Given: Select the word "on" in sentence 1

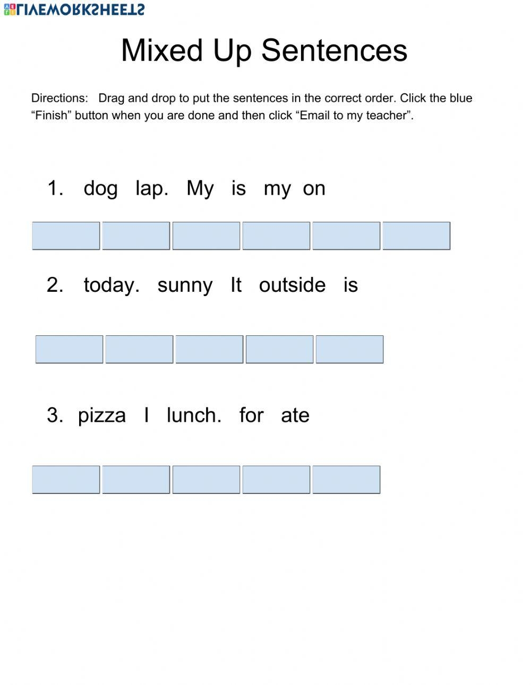Looking at the screenshot, I should point(314,188).
